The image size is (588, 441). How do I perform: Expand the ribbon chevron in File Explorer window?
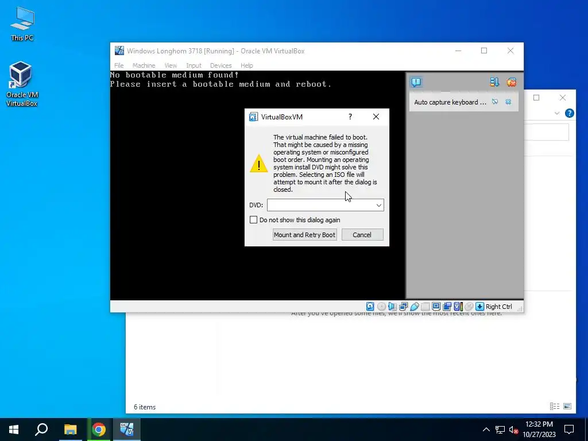pyautogui.click(x=557, y=113)
